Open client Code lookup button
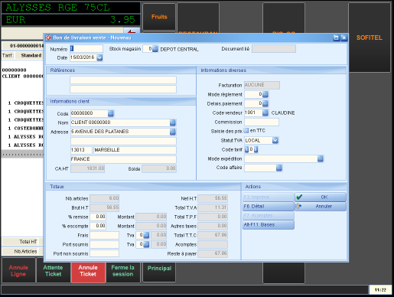Image resolution: width=394 pixels, height=297 pixels. [x=111, y=113]
